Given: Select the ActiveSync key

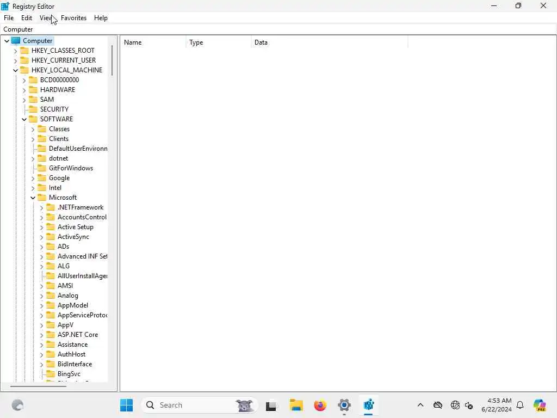Looking at the screenshot, I should point(73,236).
